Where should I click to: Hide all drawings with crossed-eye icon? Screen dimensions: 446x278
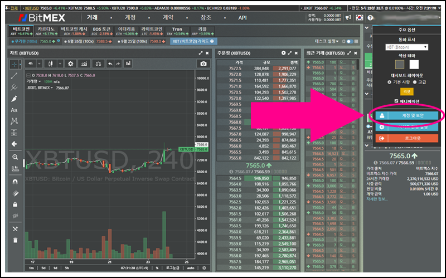(x=15, y=216)
